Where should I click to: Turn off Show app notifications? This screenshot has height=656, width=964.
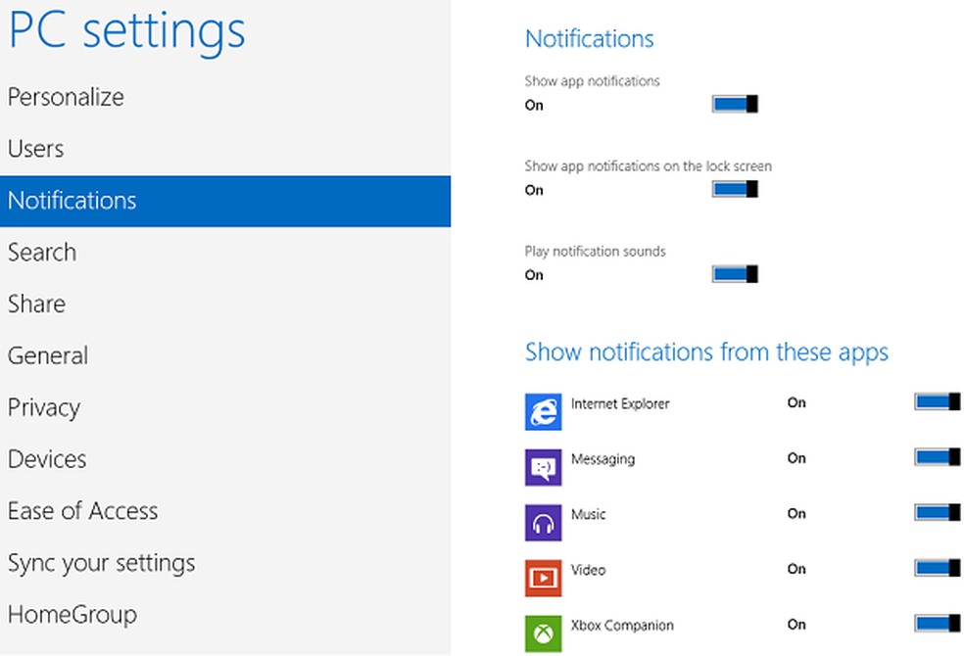(x=733, y=103)
